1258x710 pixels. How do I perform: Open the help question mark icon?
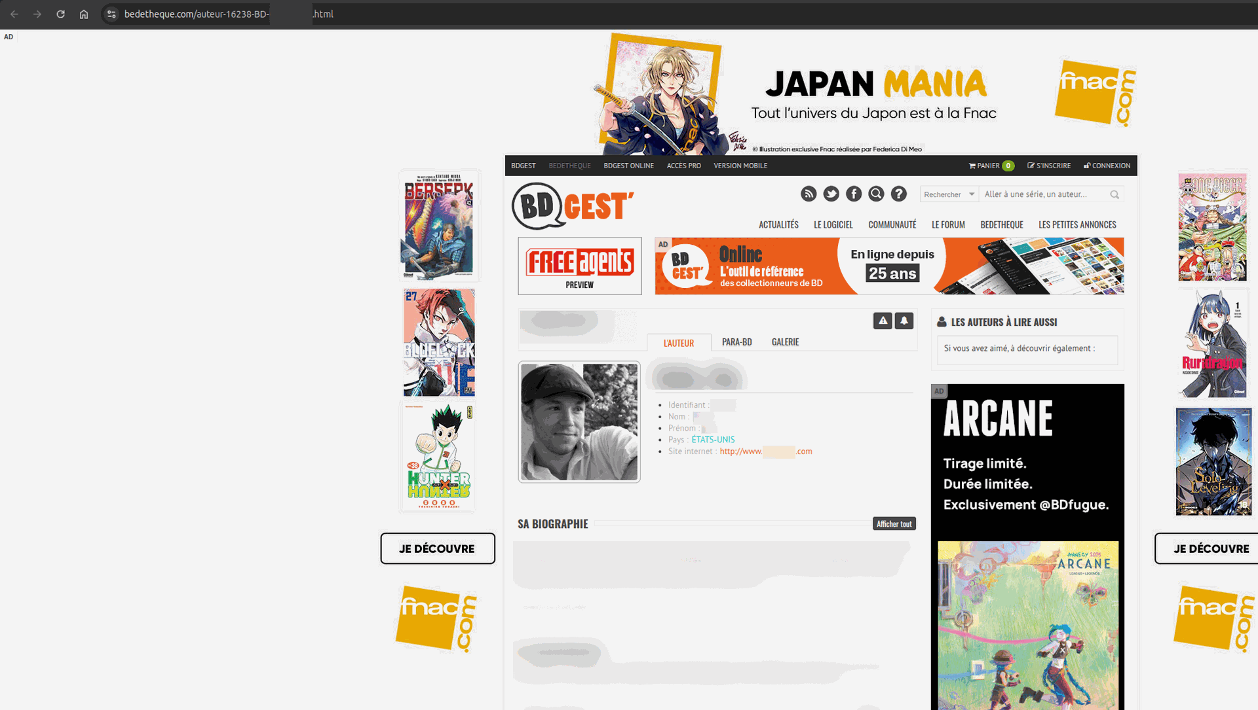[x=899, y=194]
